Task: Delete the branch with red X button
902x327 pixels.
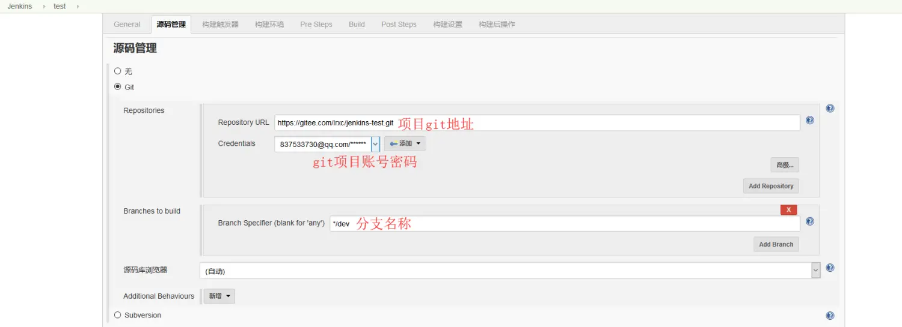Action: [788, 209]
